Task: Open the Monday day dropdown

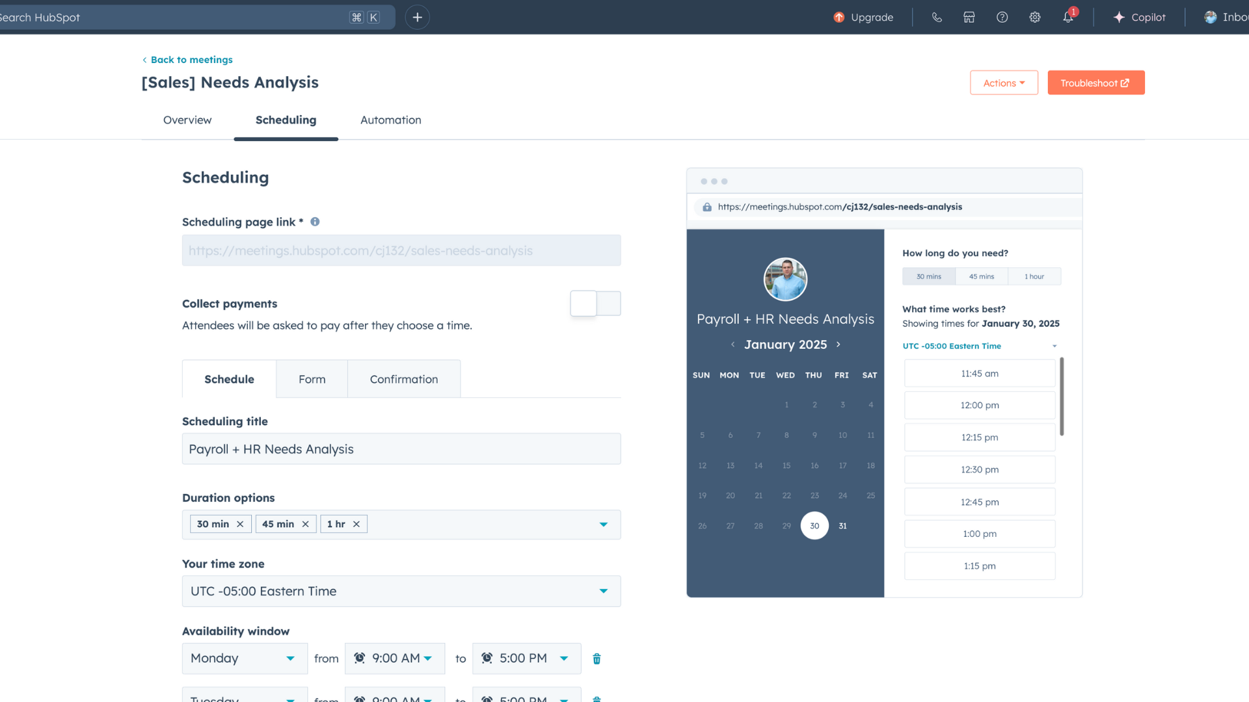Action: [x=245, y=658]
